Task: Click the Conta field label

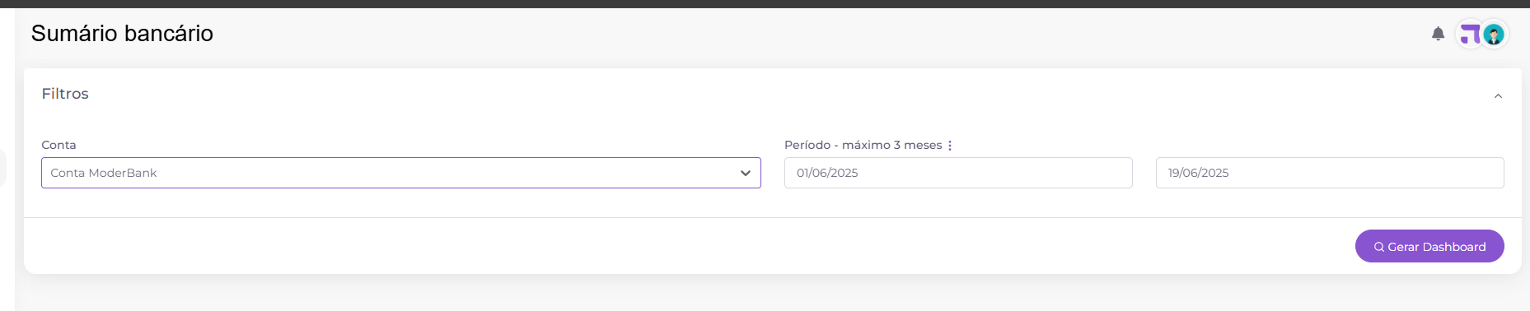Action: point(58,145)
